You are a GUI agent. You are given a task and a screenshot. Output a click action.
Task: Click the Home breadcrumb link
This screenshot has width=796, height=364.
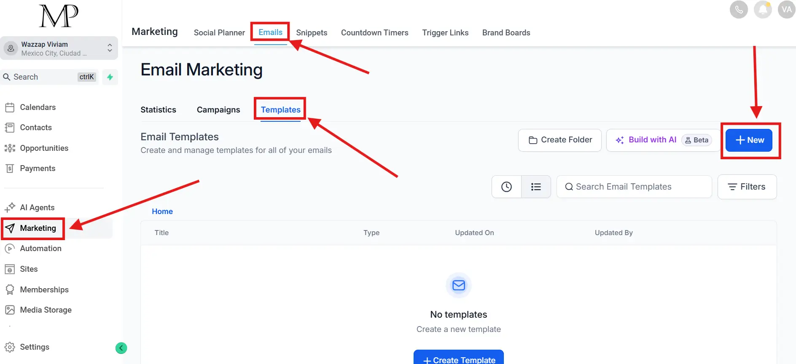[162, 211]
